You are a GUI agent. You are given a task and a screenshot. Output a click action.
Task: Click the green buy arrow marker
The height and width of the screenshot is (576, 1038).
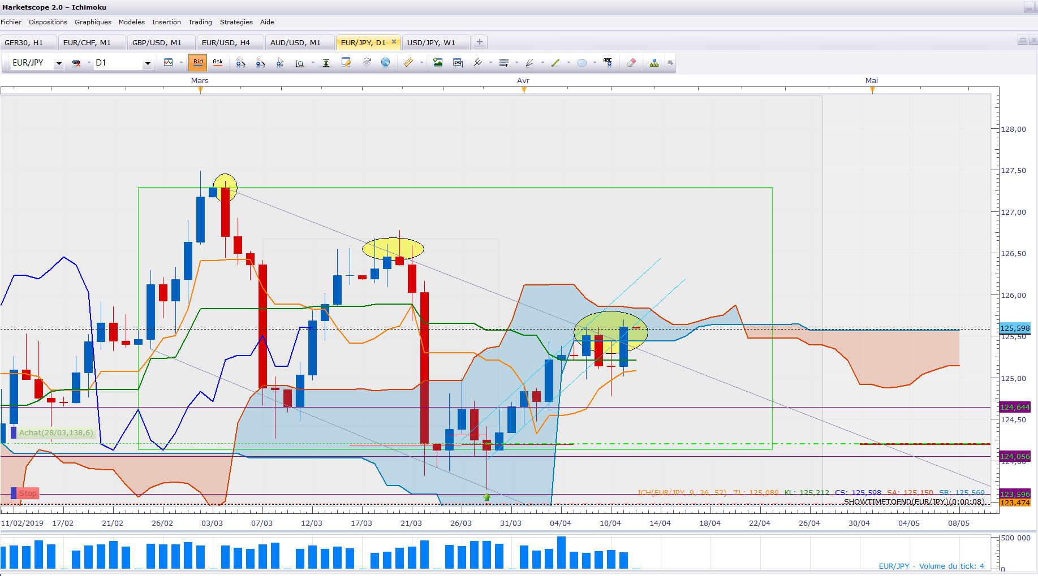pos(487,497)
